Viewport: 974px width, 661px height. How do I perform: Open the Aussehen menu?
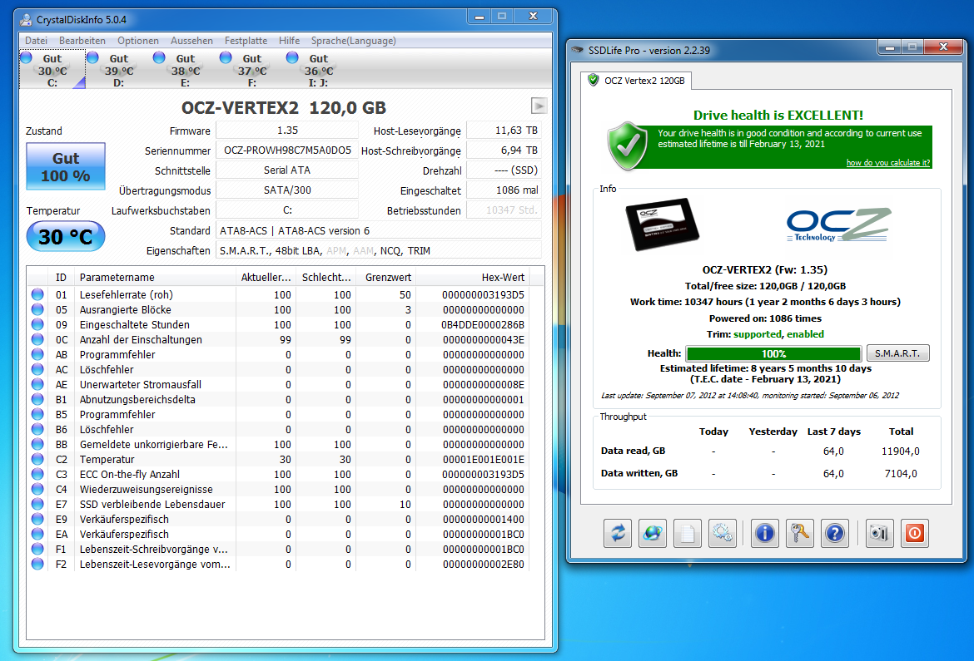(x=191, y=41)
